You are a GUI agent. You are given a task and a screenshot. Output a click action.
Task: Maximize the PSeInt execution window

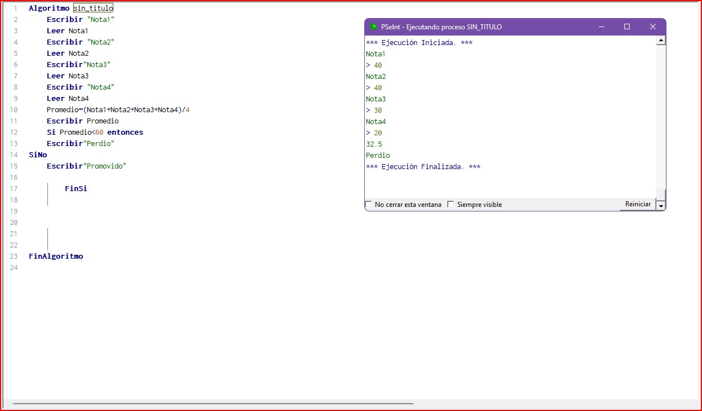pyautogui.click(x=627, y=27)
